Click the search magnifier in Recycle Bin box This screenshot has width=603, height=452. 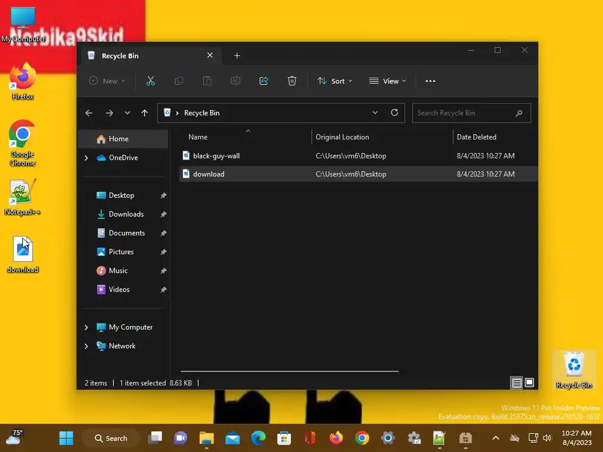(x=519, y=113)
